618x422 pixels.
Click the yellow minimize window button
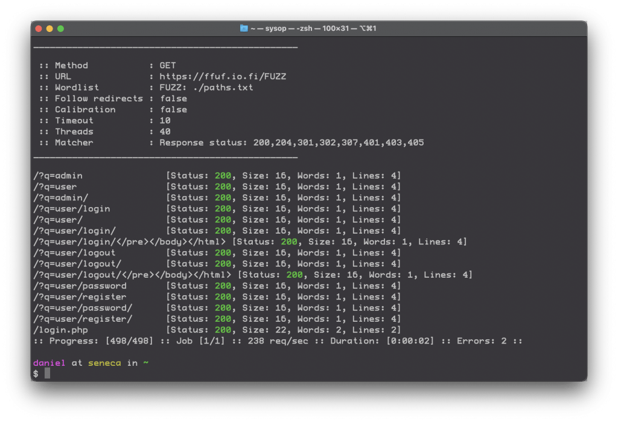pos(49,29)
